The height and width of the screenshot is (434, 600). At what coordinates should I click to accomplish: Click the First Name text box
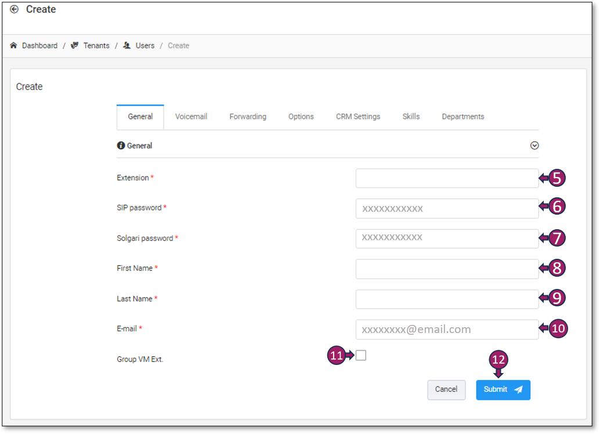click(447, 269)
